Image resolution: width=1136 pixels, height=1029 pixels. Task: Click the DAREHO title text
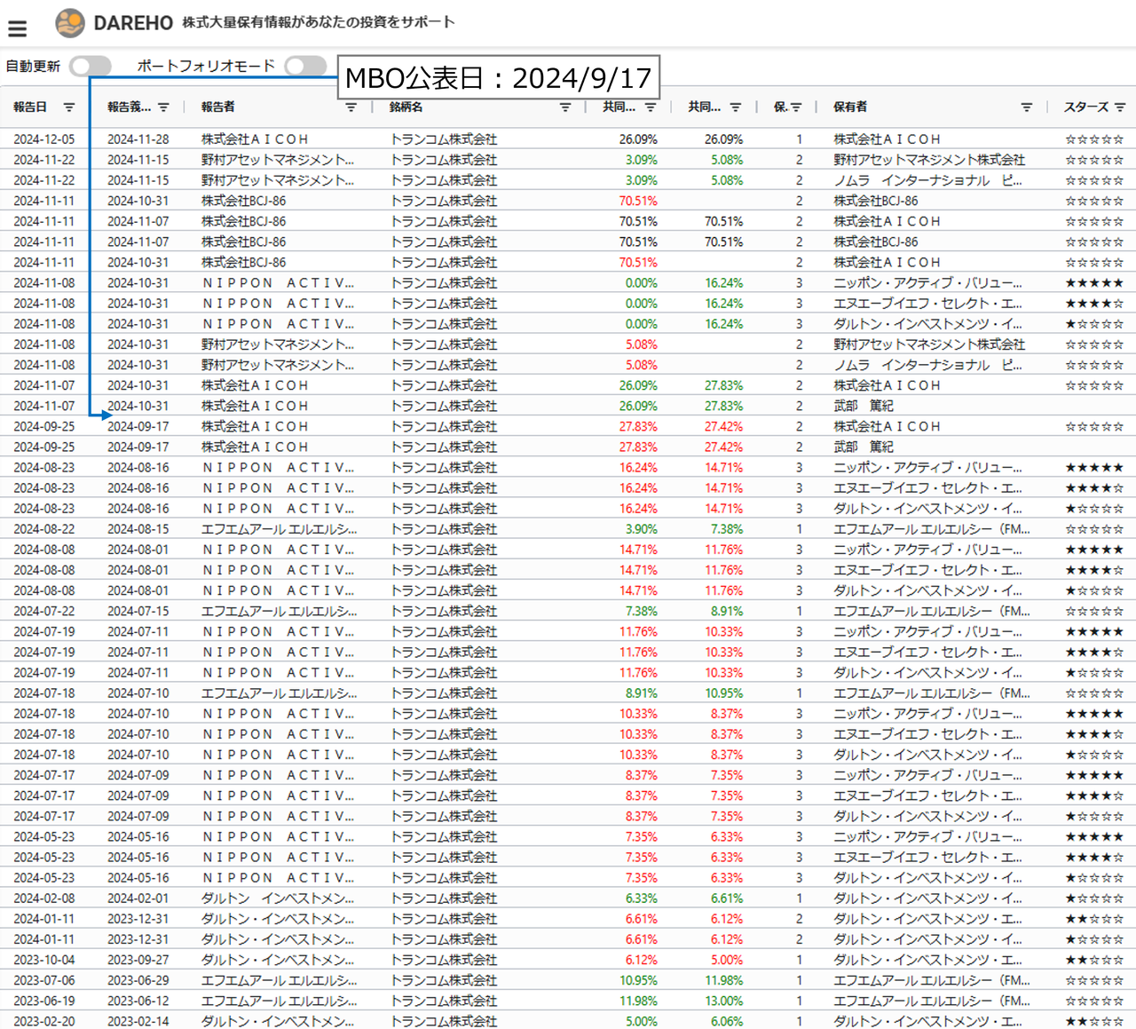point(133,23)
